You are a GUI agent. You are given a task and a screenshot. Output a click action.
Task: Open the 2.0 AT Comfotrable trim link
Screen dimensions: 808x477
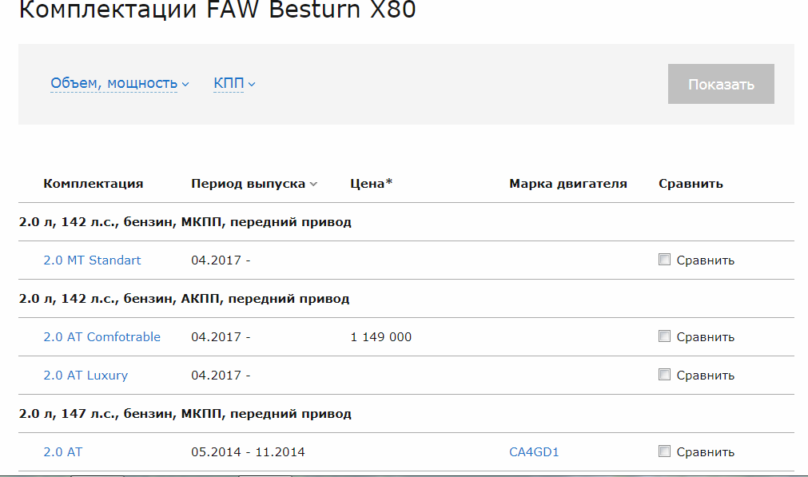pyautogui.click(x=101, y=337)
